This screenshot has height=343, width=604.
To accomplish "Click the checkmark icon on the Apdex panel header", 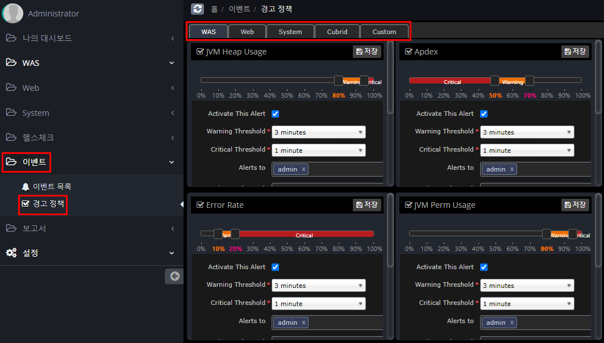I will 409,51.
